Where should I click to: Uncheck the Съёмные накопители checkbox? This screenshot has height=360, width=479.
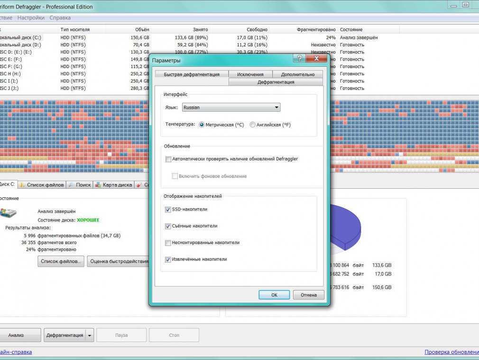pos(168,226)
